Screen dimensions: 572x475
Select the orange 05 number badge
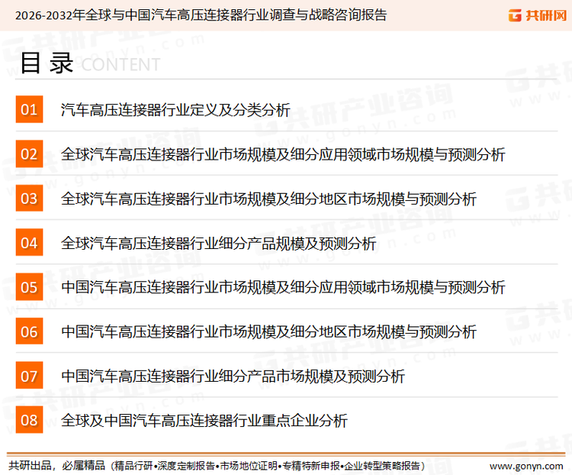[x=29, y=287]
